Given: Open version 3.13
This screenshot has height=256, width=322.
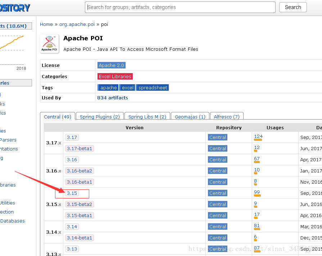Looking at the screenshot, I should pos(72,249).
